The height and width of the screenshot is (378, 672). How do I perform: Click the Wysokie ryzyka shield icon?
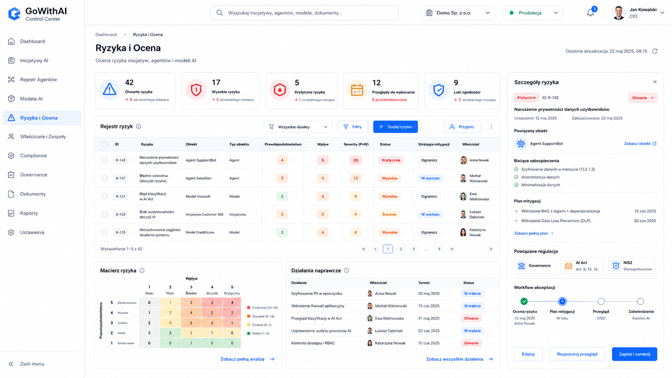coord(196,90)
